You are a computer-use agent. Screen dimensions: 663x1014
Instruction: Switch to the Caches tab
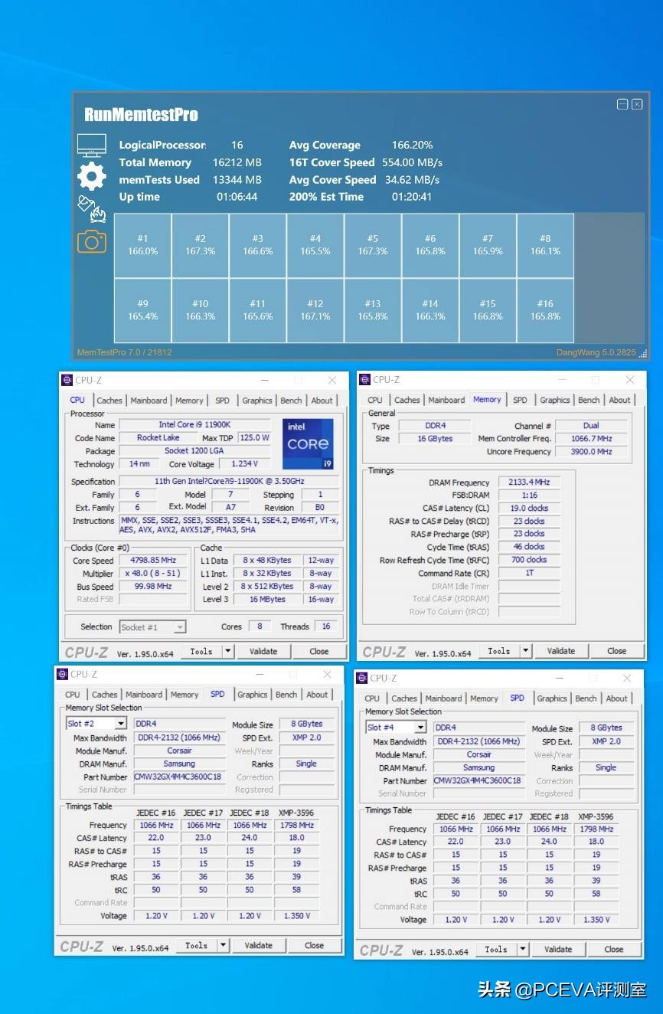point(109,400)
